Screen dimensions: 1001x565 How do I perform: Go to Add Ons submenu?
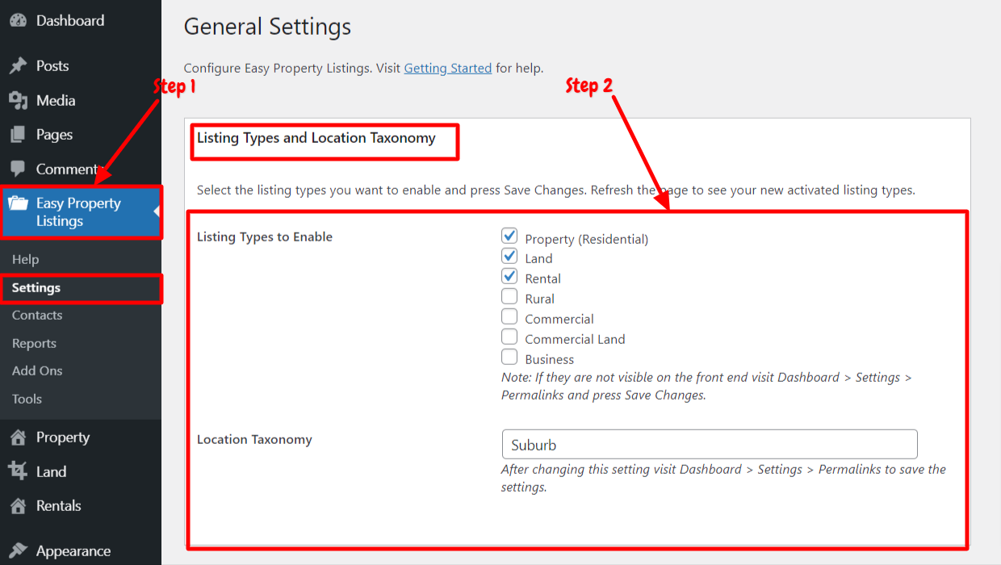[x=37, y=371]
